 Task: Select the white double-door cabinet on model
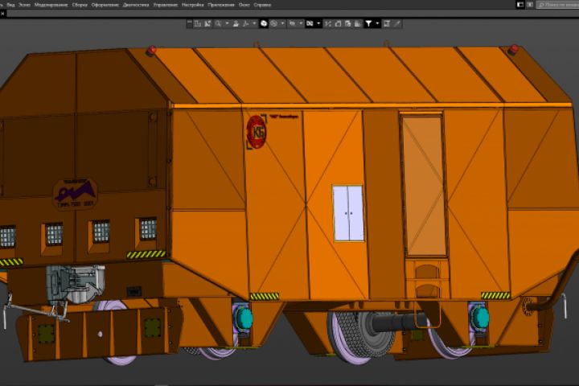(348, 213)
